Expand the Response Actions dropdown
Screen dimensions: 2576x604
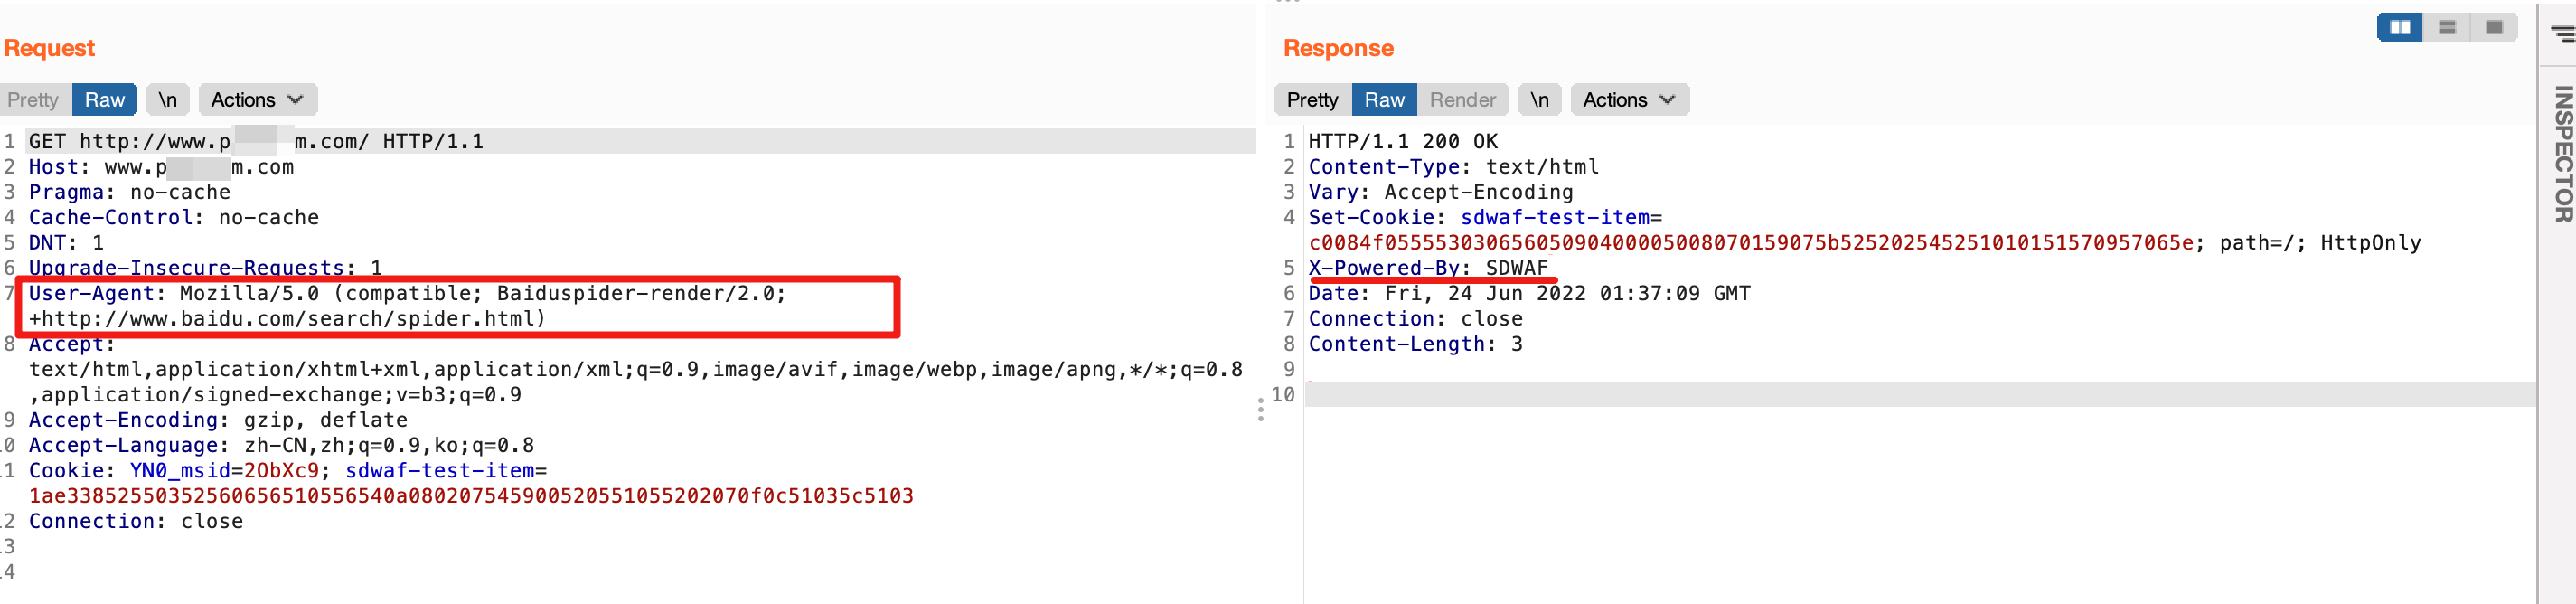click(x=1630, y=100)
